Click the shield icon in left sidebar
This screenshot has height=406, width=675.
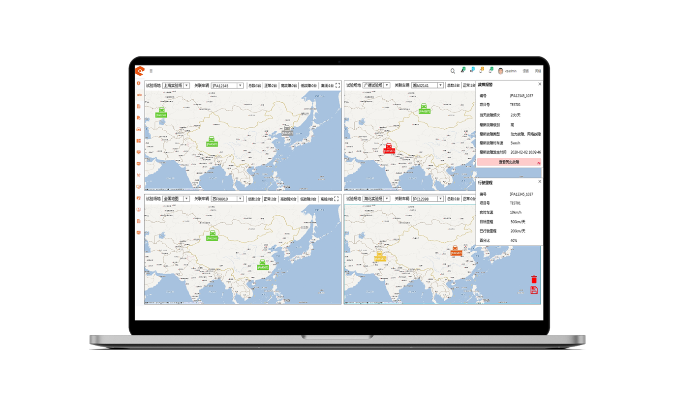(x=139, y=84)
